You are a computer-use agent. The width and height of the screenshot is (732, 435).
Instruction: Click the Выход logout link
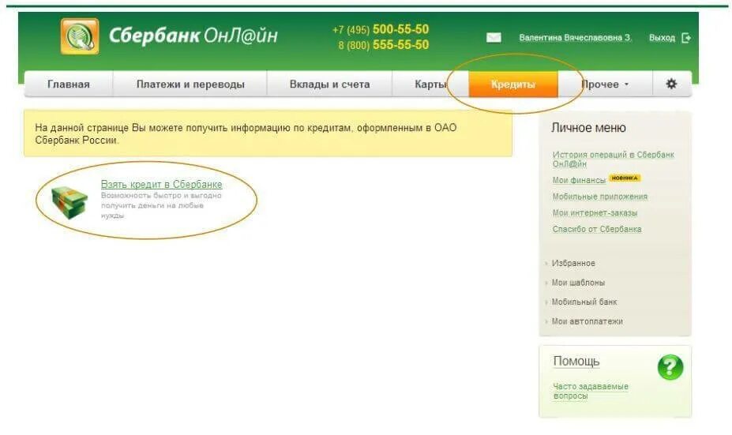tap(662, 38)
